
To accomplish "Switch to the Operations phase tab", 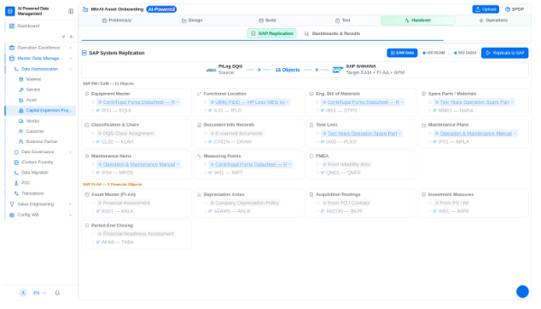I will (493, 20).
